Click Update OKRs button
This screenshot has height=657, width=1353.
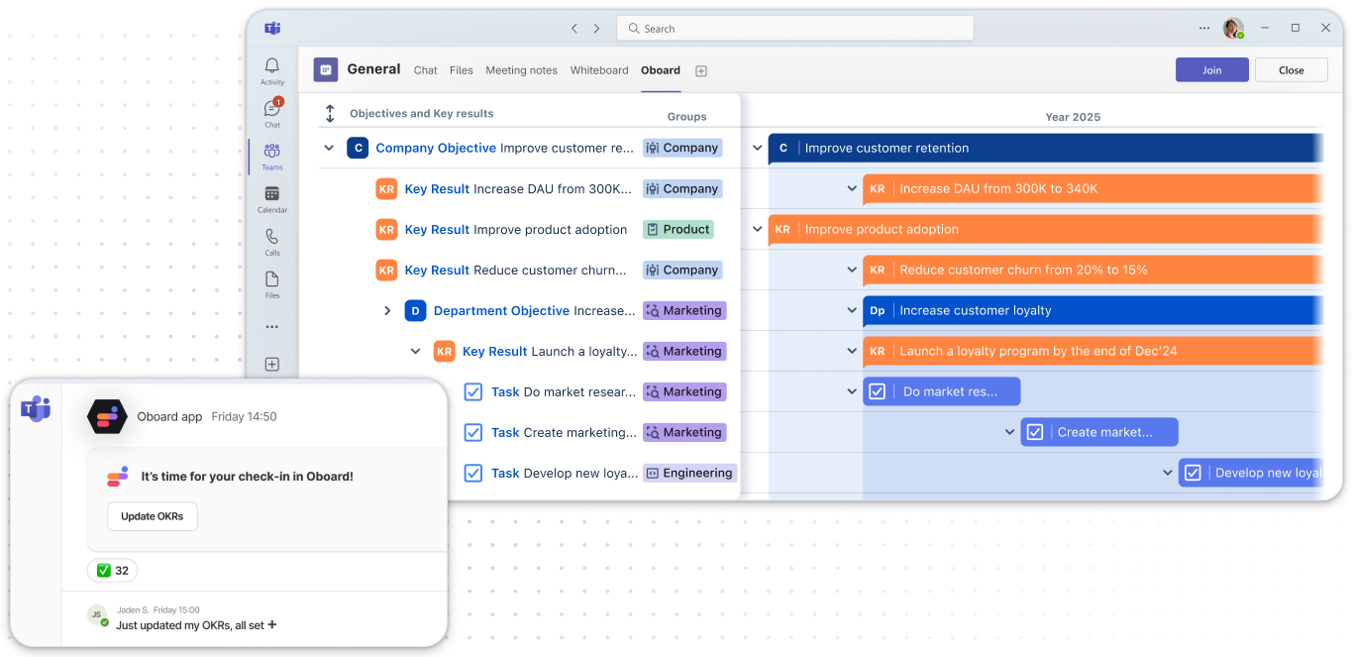(x=153, y=516)
